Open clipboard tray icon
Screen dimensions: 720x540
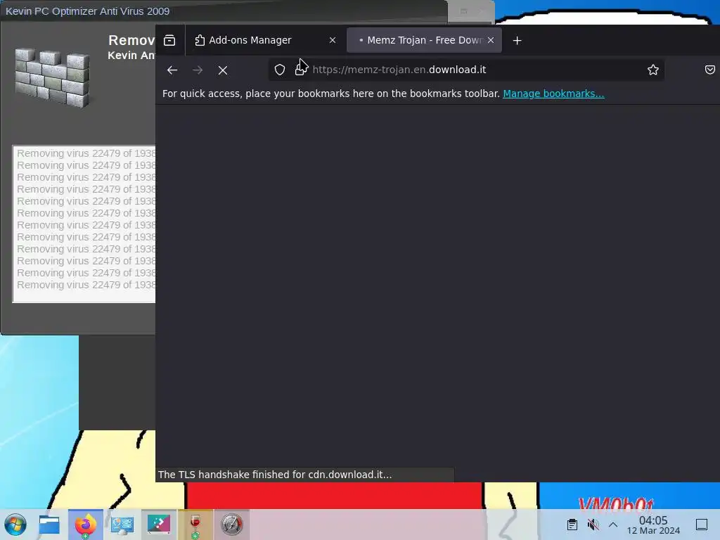(572, 525)
